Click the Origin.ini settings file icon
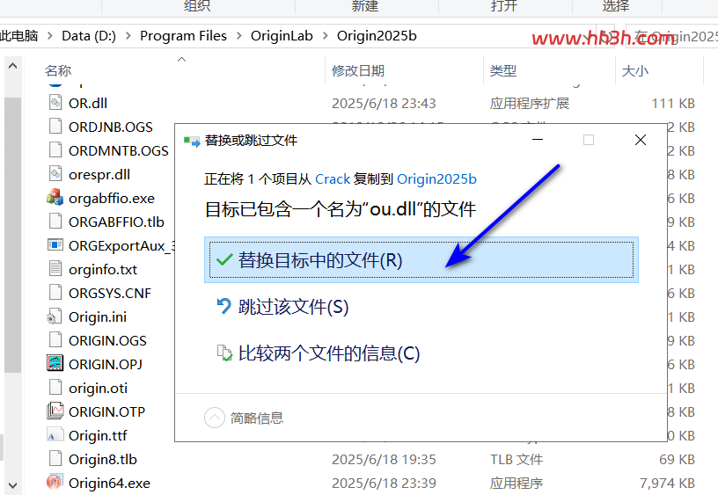This screenshot has width=718, height=502. tap(55, 316)
